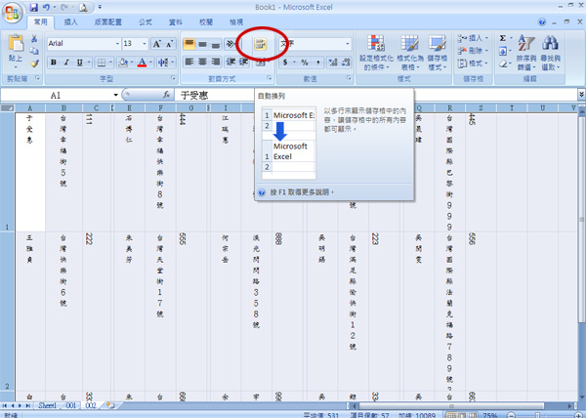Viewport: 586px width, 418px height.
Task: Click the zoom slider handle
Action: (538, 415)
